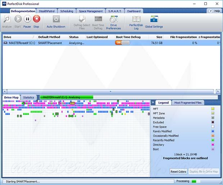Click the MFT color swatch
The height and width of the screenshot is (185, 223).
coord(213,109)
